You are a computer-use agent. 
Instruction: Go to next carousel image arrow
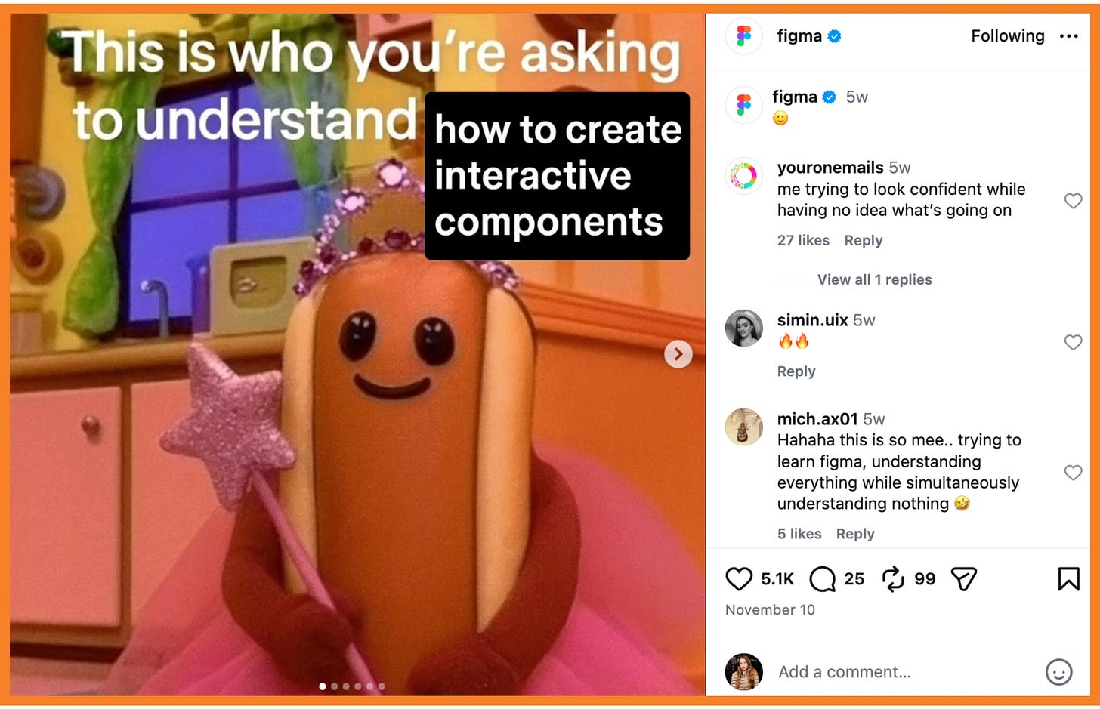pyautogui.click(x=678, y=353)
